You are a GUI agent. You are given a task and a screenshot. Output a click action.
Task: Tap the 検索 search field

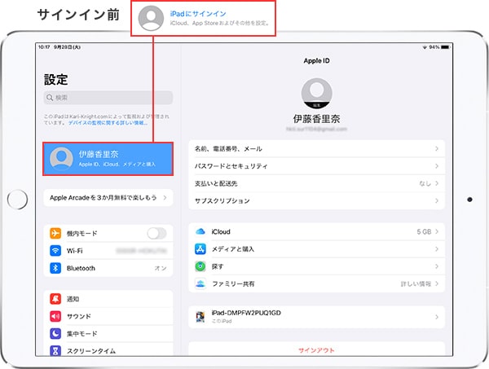(108, 98)
